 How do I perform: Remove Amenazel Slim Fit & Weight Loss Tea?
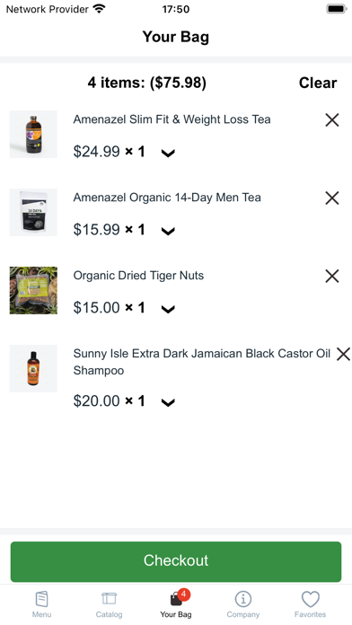[x=332, y=119]
